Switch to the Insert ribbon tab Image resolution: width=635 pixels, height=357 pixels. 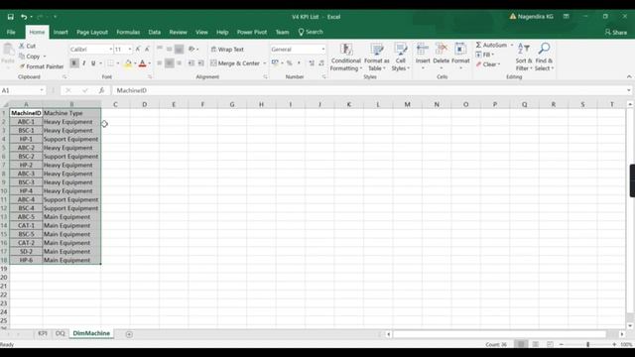[x=61, y=32]
